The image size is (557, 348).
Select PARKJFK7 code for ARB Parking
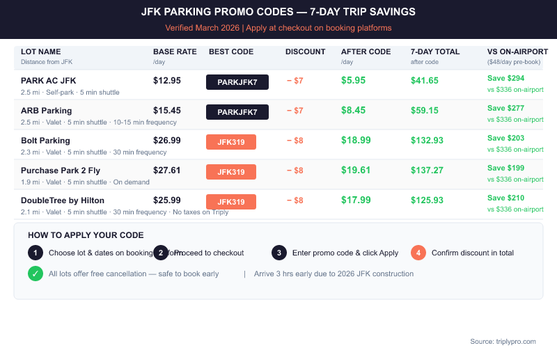(x=237, y=112)
